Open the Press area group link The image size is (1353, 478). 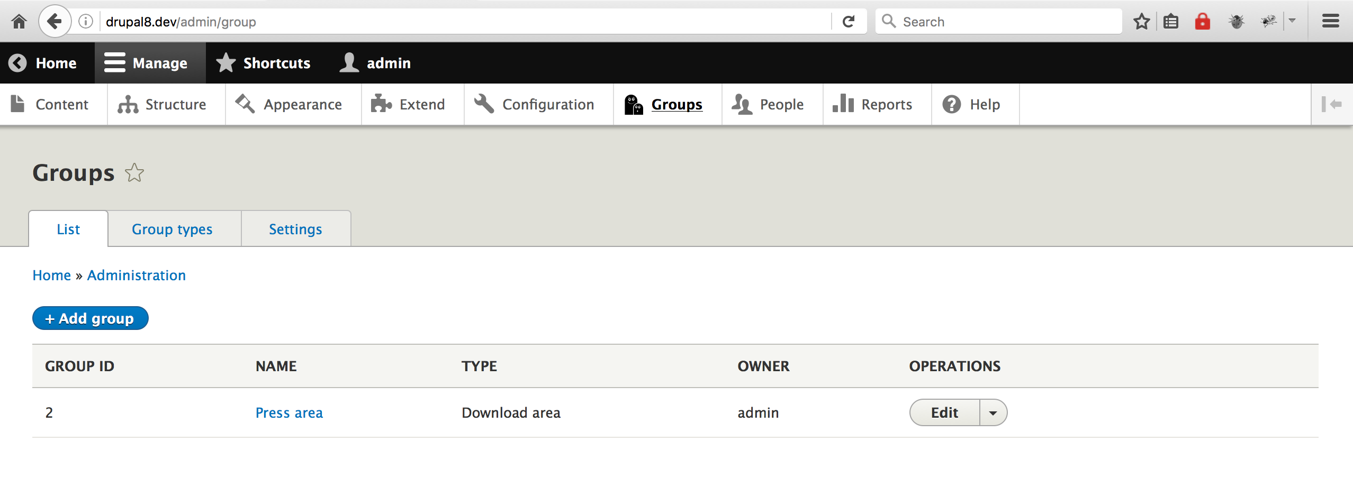click(x=289, y=412)
